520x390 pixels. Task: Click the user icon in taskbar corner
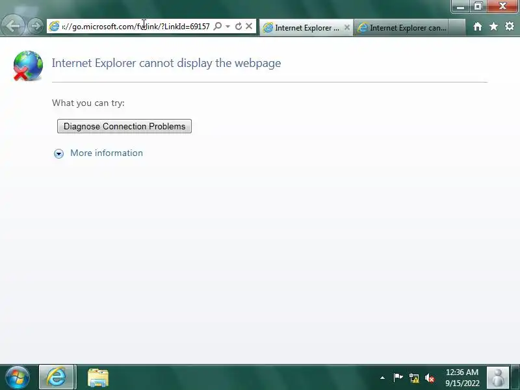[x=497, y=378]
